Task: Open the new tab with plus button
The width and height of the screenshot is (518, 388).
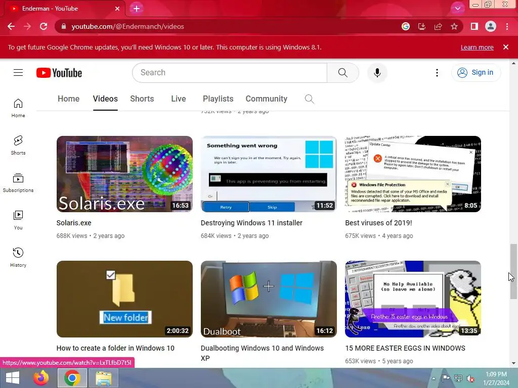Action: point(137,9)
